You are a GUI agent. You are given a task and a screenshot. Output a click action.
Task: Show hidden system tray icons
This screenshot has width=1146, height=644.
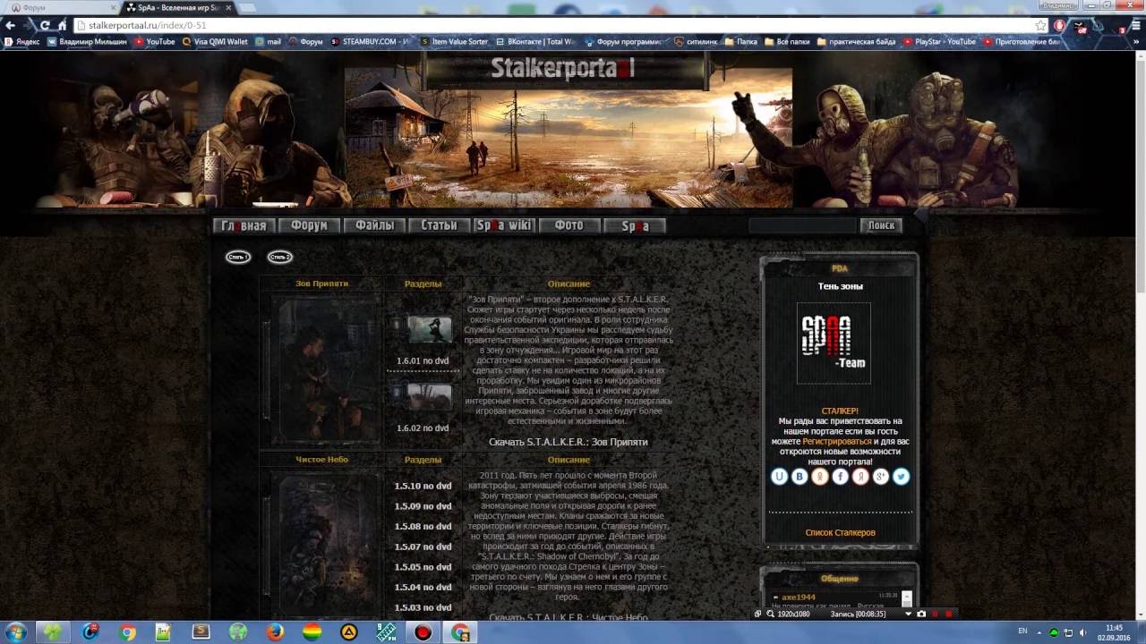click(1041, 632)
